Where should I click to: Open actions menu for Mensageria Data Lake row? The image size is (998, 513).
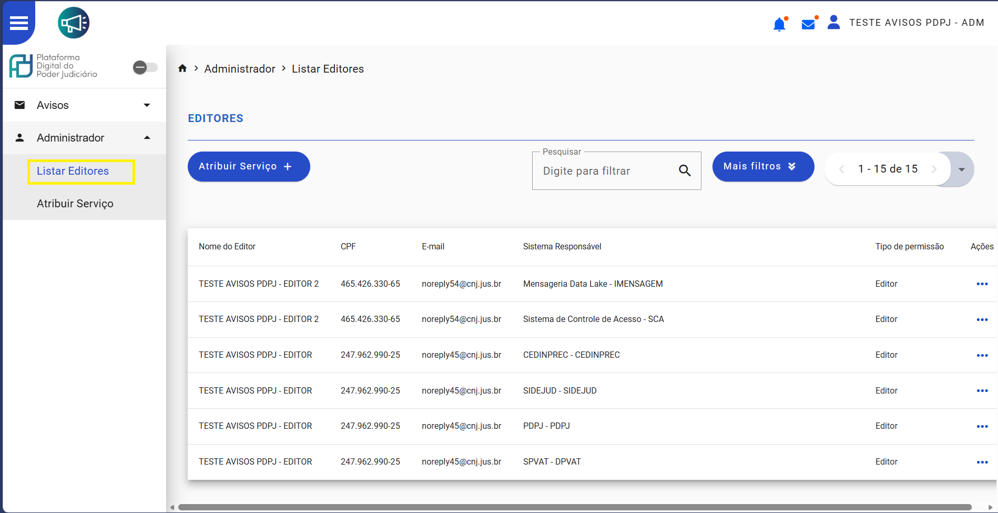point(982,284)
